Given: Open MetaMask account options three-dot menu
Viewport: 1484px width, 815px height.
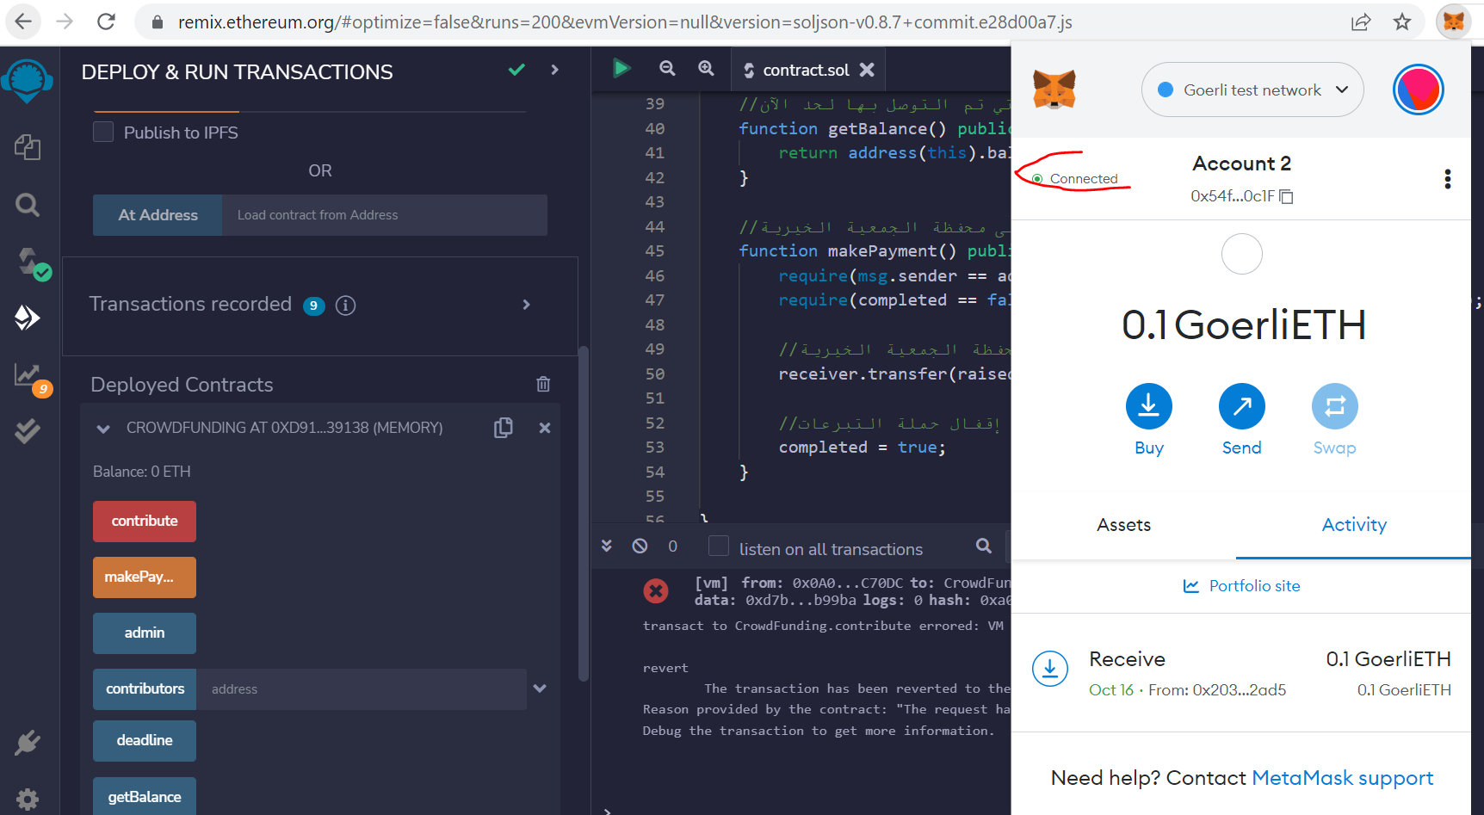Looking at the screenshot, I should point(1448,179).
